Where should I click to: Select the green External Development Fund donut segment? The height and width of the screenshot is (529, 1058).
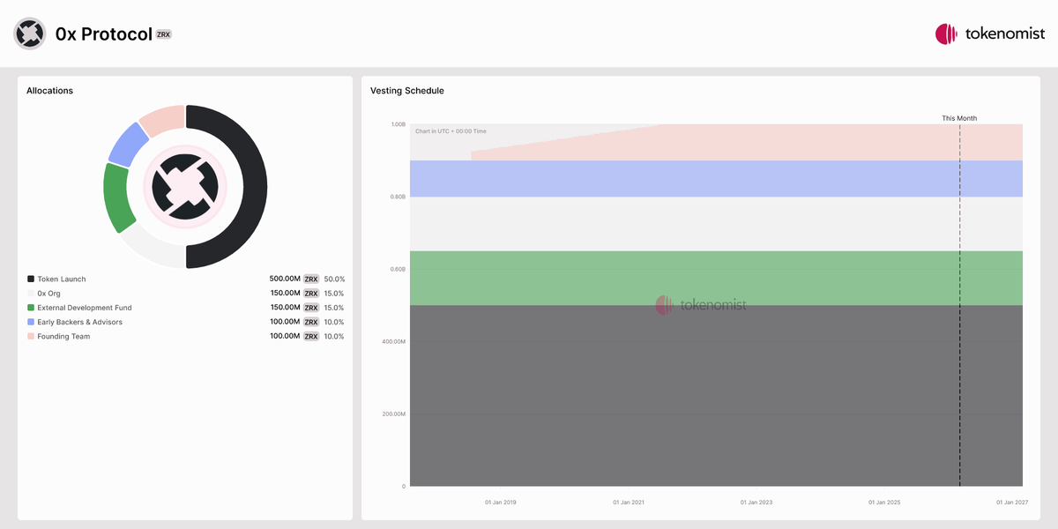click(x=115, y=196)
